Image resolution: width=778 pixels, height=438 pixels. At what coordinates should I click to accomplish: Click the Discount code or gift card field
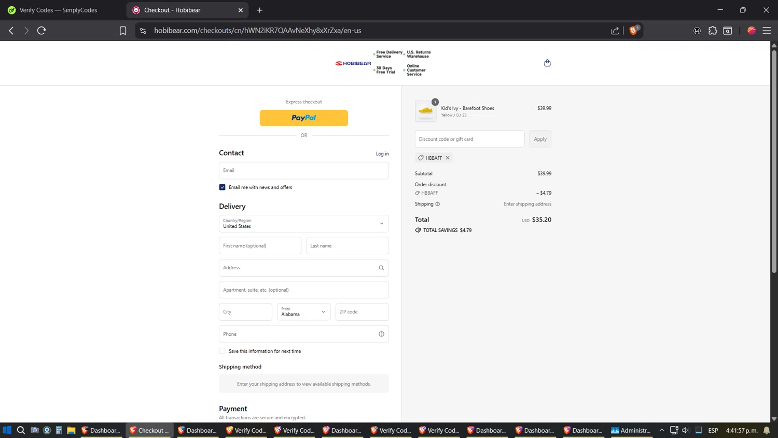470,139
